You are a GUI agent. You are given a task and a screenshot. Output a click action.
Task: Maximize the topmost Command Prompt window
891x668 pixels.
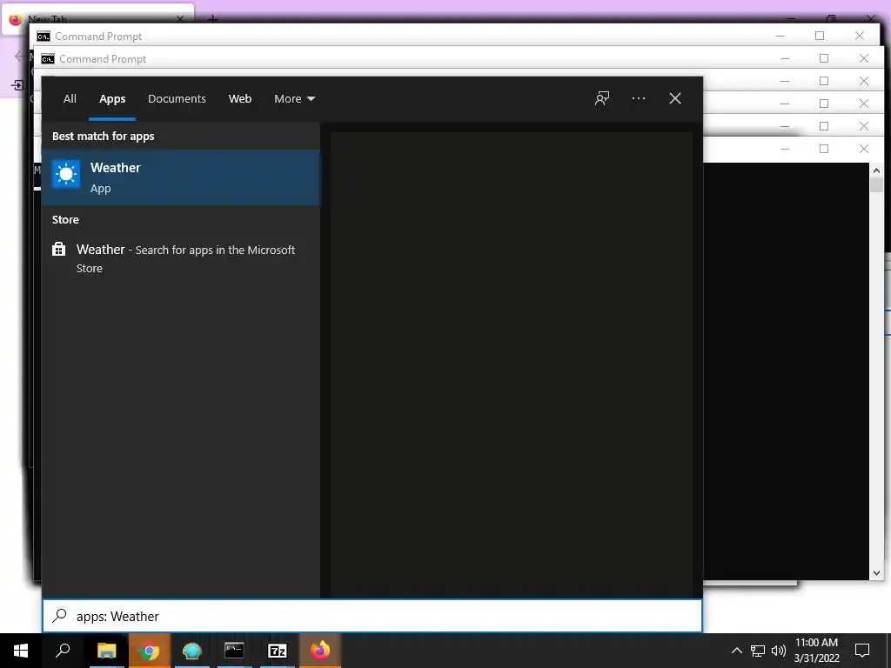(x=820, y=36)
